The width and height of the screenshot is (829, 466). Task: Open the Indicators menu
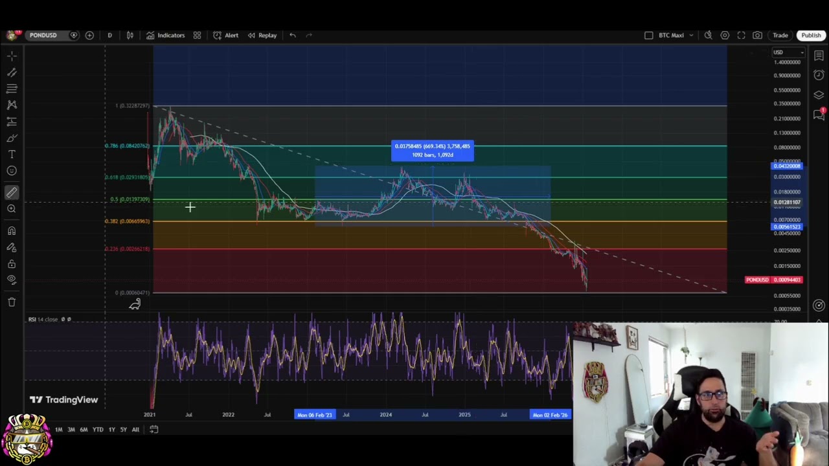click(x=165, y=35)
